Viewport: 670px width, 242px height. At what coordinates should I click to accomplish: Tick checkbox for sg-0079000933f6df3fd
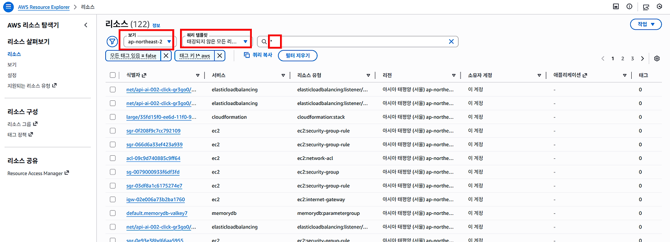coord(113,172)
